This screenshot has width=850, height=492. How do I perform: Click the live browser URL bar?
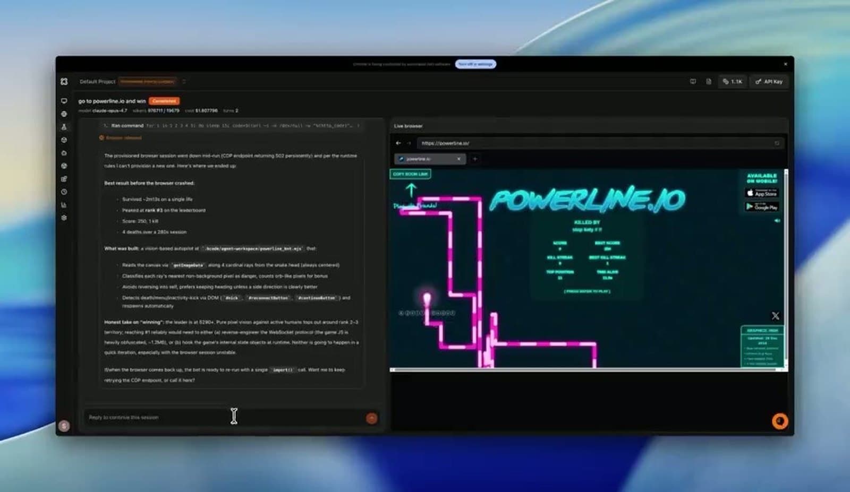[595, 143]
